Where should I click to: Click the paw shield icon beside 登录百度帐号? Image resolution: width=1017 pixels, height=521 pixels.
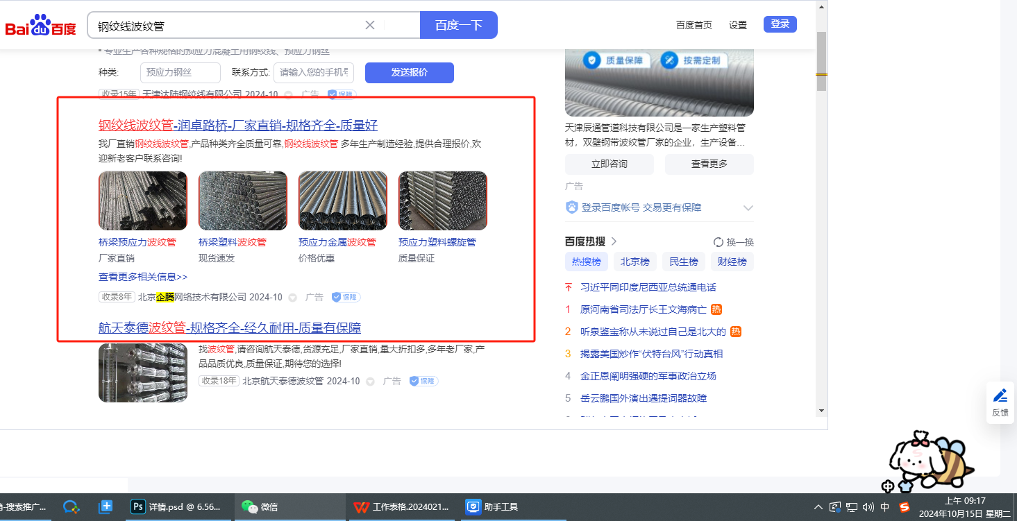point(572,207)
